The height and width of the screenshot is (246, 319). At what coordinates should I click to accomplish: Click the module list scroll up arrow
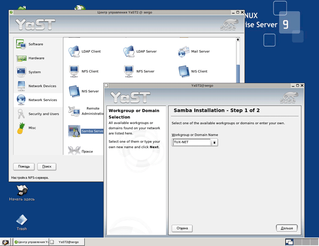(238, 40)
